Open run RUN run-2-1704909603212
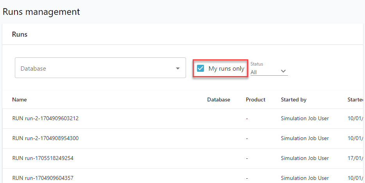 point(45,118)
